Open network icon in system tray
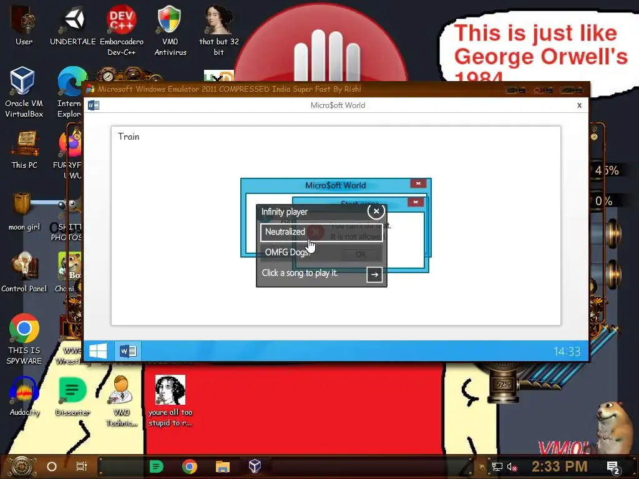This screenshot has height=479, width=639. 497,467
